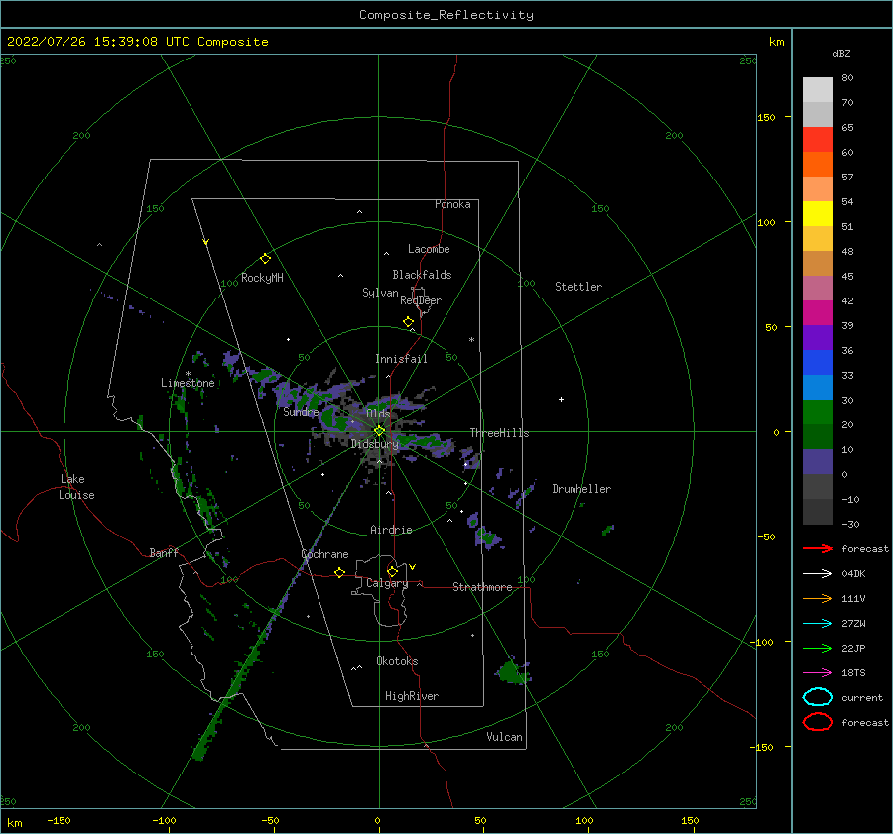Click the green 22JP arrow icon
The width and height of the screenshot is (893, 834).
tap(818, 648)
